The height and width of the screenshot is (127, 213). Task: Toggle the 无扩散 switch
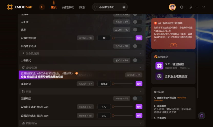137,22
